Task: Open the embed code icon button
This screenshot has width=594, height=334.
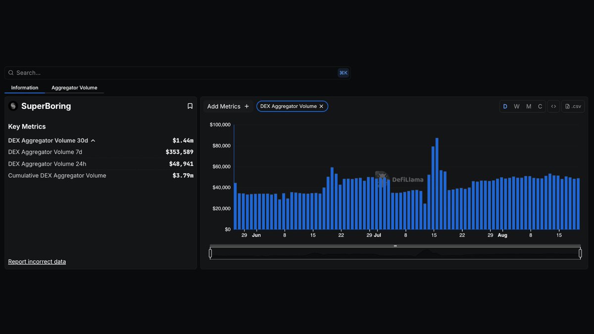Action: point(553,106)
